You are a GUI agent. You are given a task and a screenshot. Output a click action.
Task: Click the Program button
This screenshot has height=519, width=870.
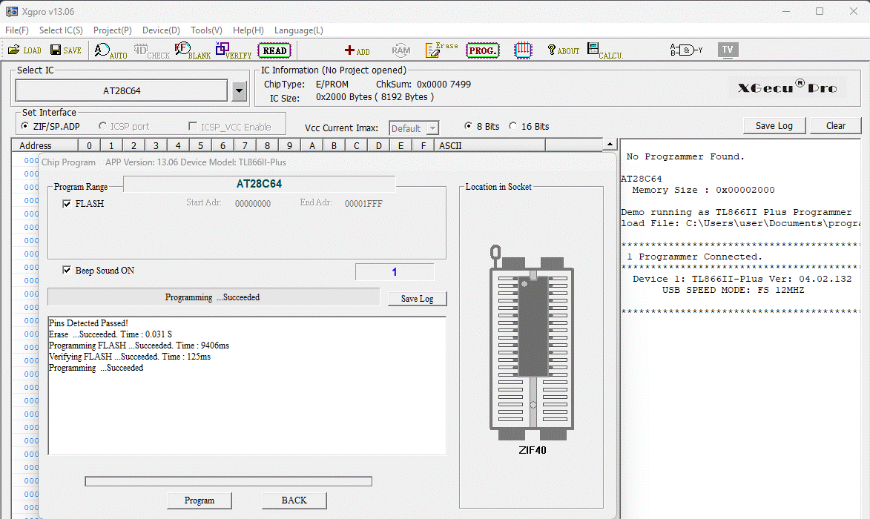tap(200, 500)
